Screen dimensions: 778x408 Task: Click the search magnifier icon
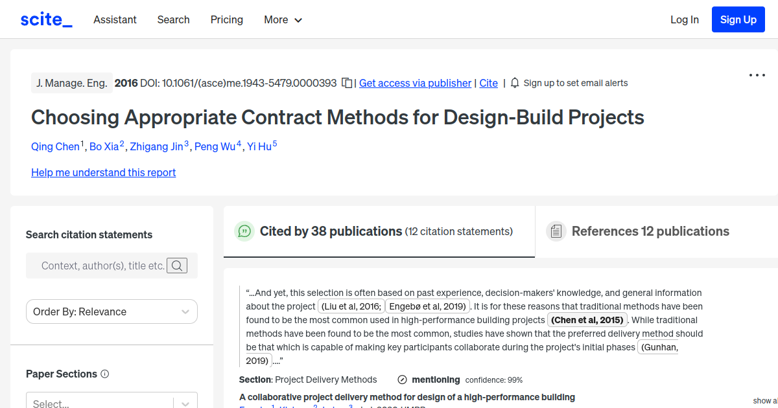click(176, 266)
